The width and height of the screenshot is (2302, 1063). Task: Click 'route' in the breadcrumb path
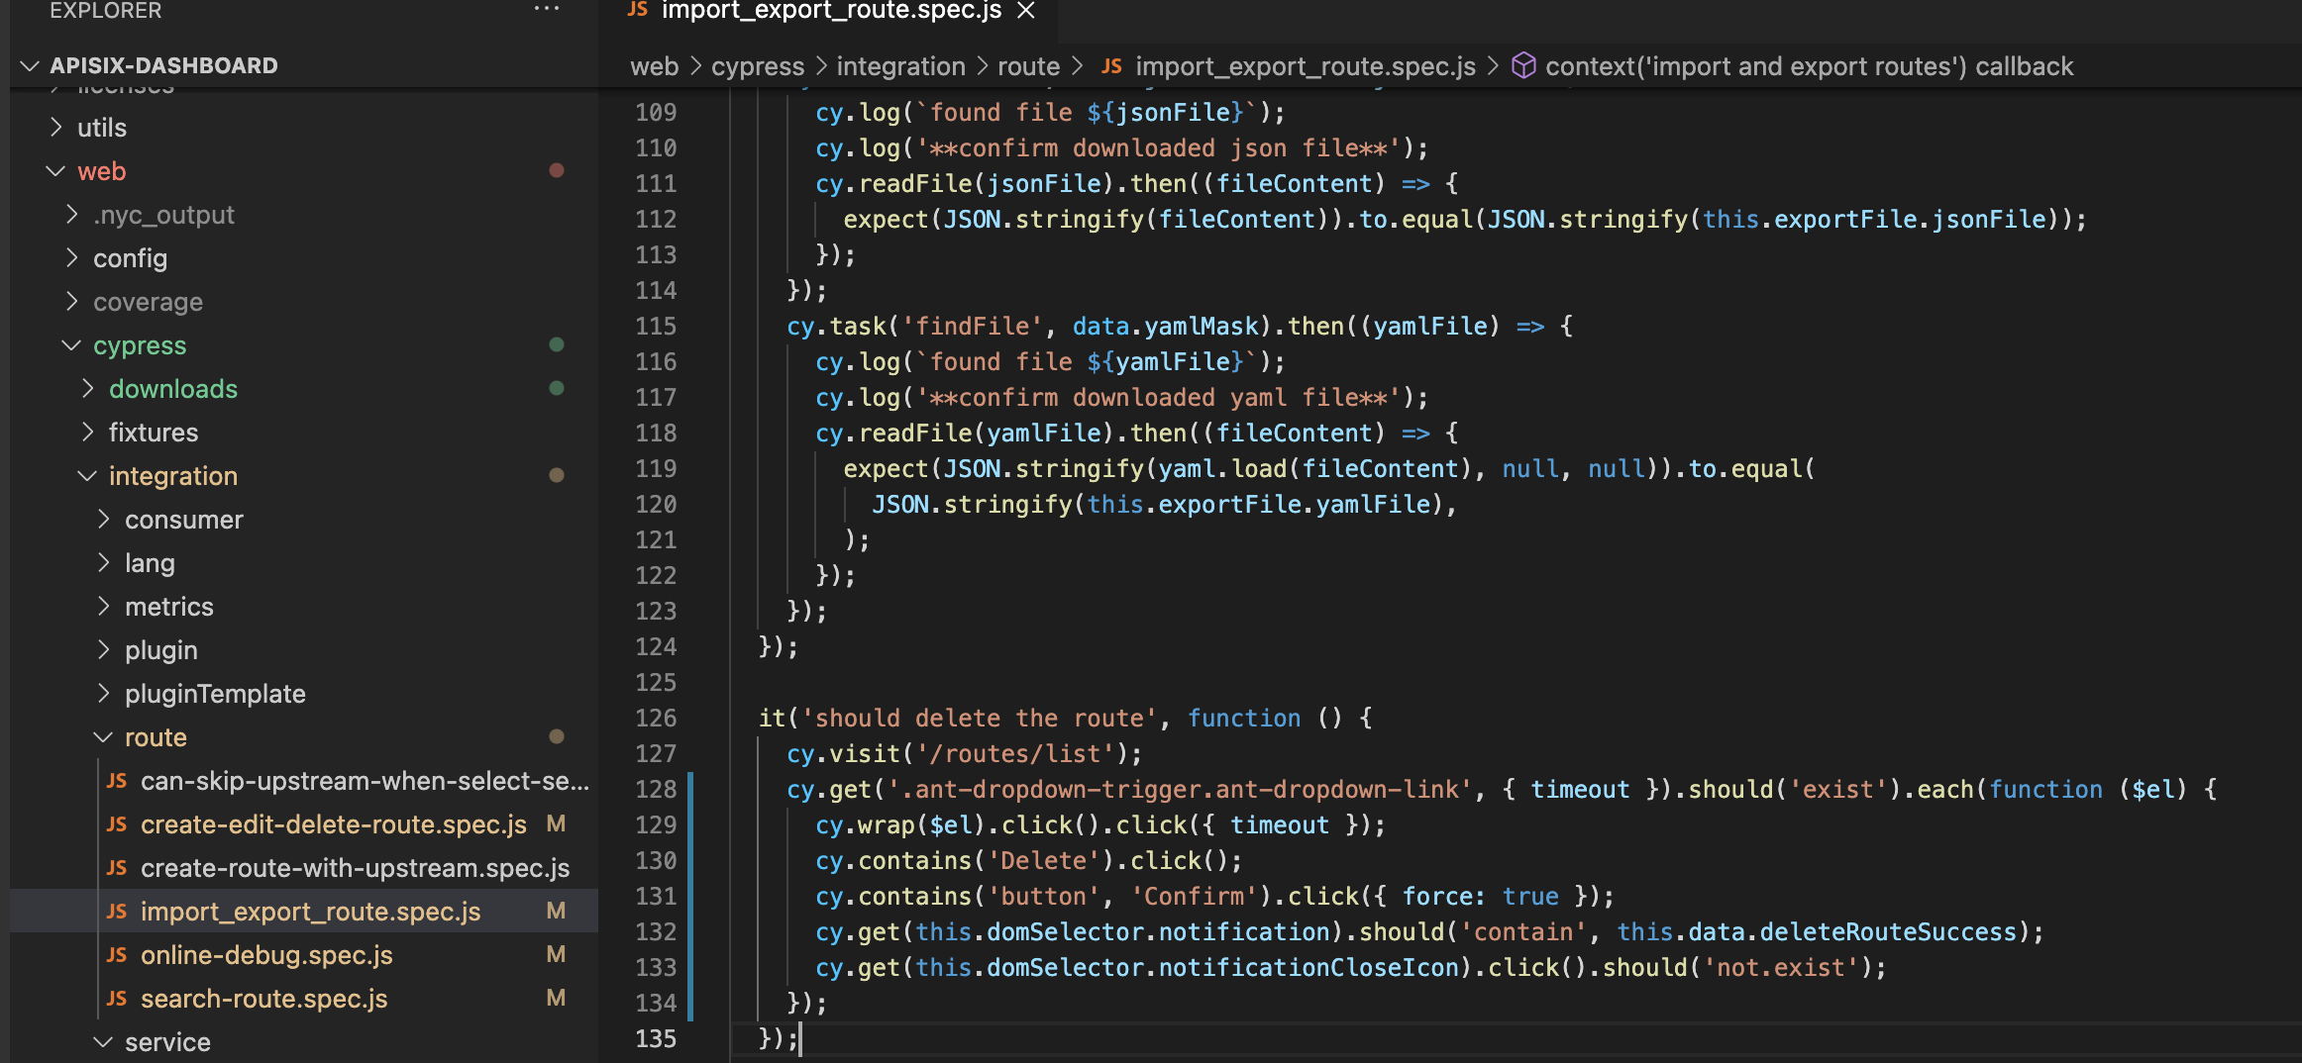(x=1028, y=66)
